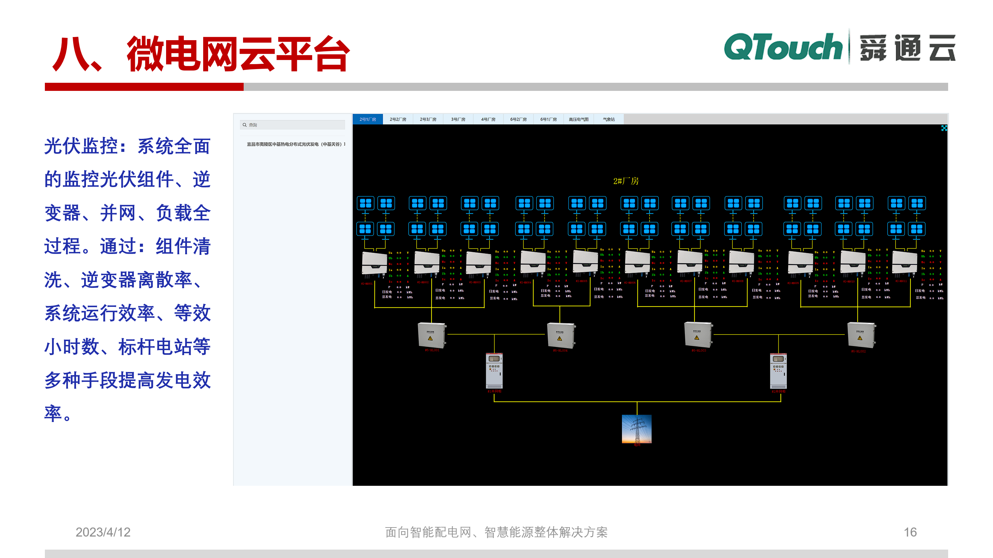Open the 4号厂房 tab
This screenshot has width=993, height=558.
tap(489, 120)
